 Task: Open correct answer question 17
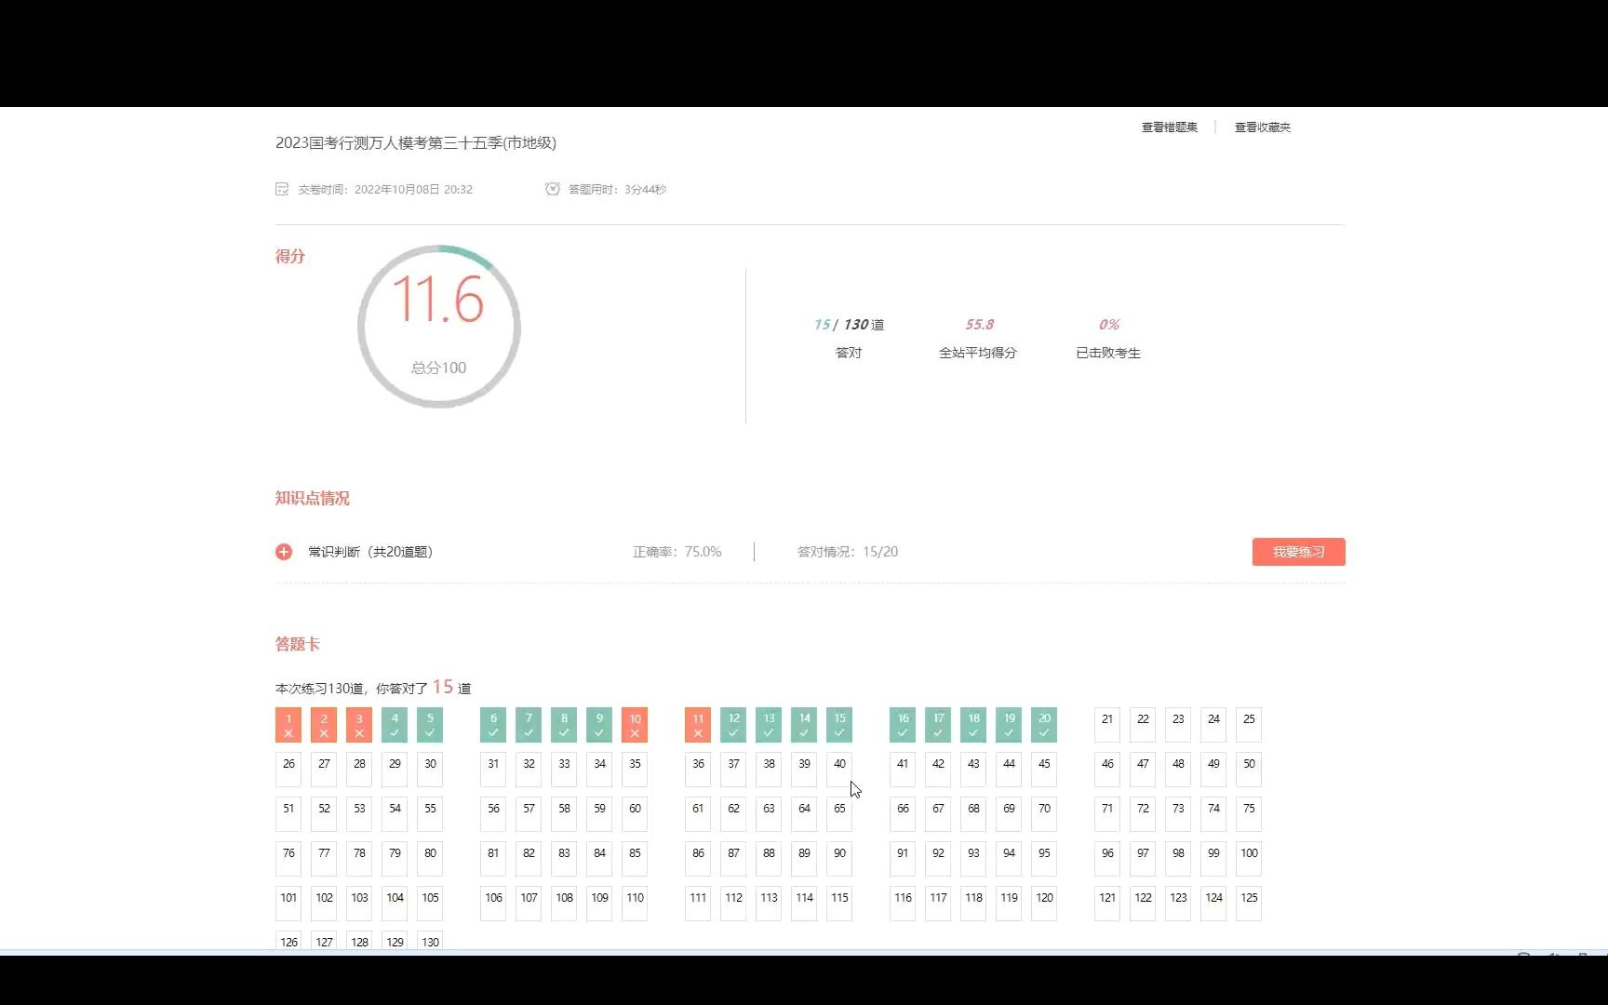[x=938, y=725]
